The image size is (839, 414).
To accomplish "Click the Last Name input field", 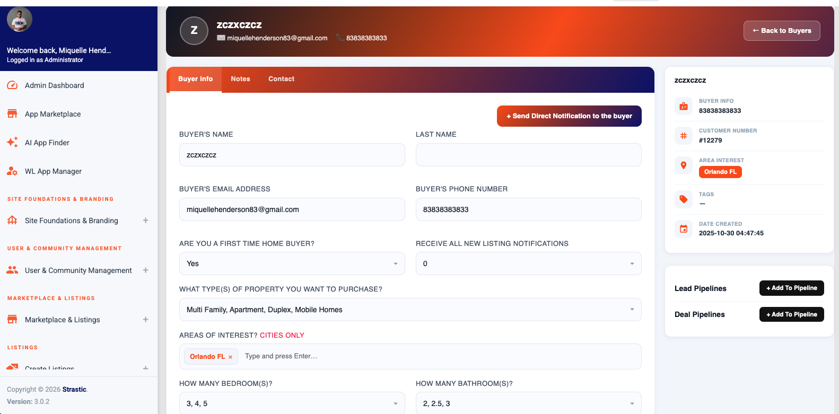I will pos(529,155).
